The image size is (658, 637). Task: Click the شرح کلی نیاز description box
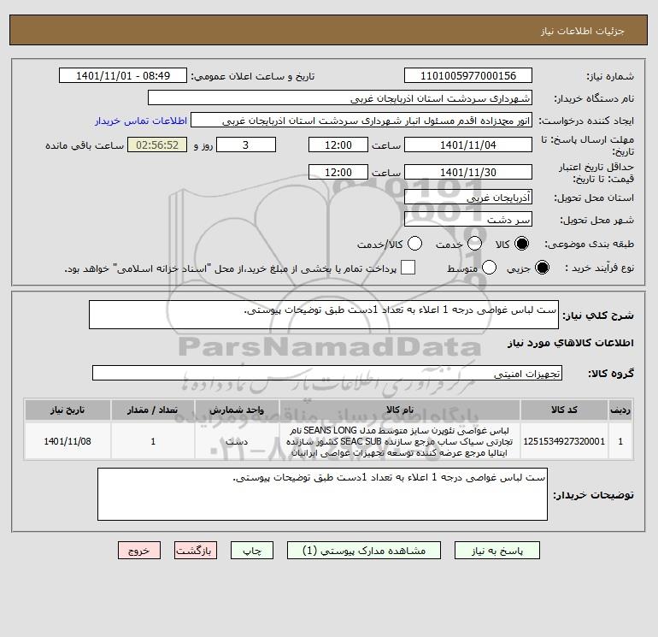[324, 315]
